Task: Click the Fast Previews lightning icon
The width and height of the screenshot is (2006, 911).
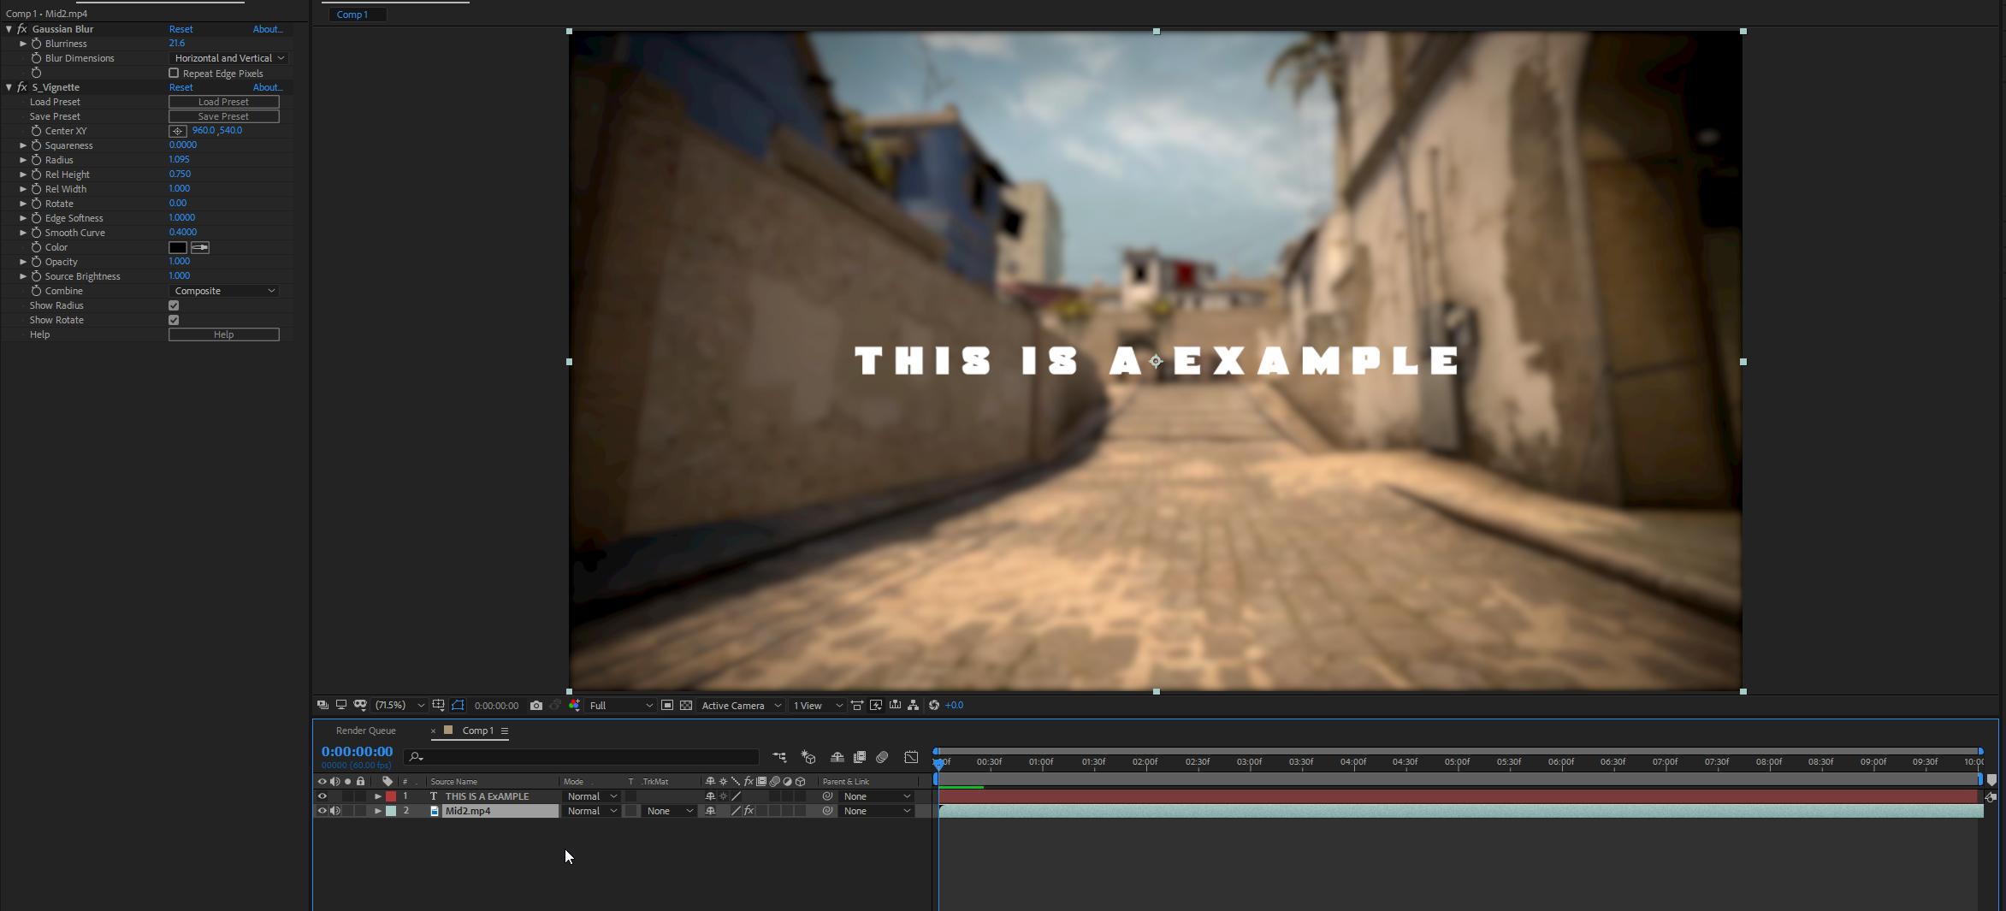Action: [x=876, y=705]
